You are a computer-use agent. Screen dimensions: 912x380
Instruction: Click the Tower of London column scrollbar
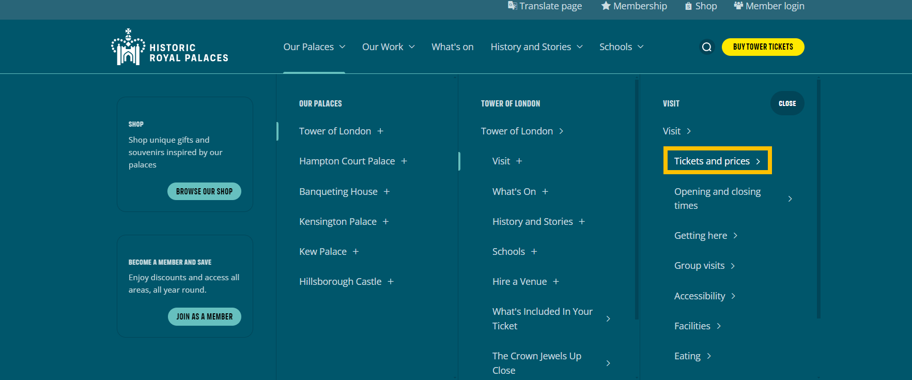coord(637,199)
